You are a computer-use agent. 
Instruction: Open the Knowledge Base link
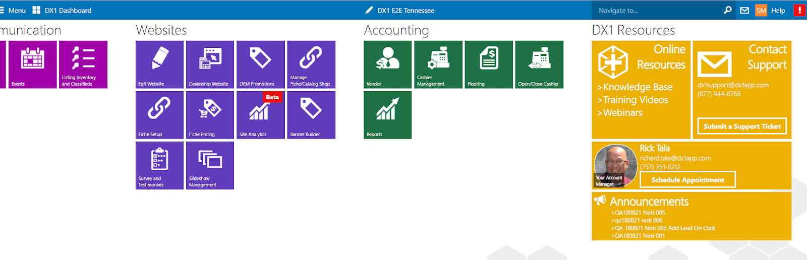(635, 87)
